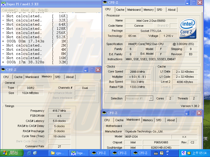The height and width of the screenshot is (157, 210).
Task: Switch to Mainboard tab in top CPU-Z window
Action: [134, 10]
